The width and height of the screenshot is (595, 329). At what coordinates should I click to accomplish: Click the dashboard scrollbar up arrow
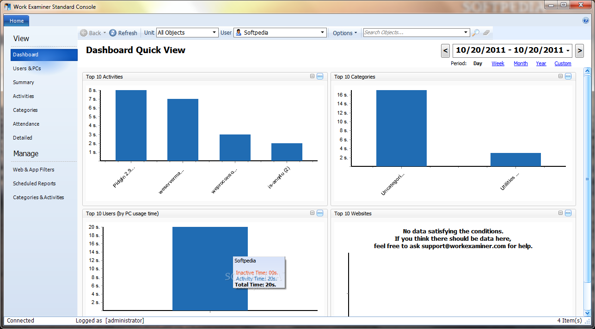pyautogui.click(x=588, y=71)
